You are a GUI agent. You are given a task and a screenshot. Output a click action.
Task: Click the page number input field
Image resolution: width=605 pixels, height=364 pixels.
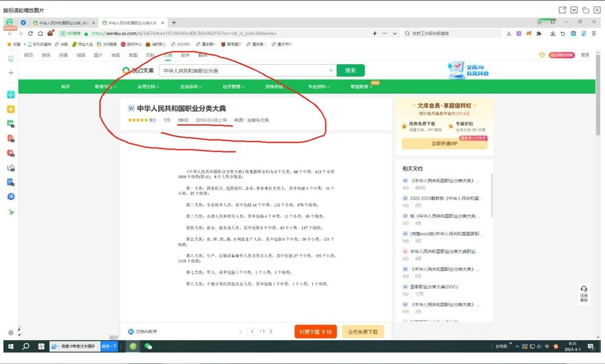[252, 332]
